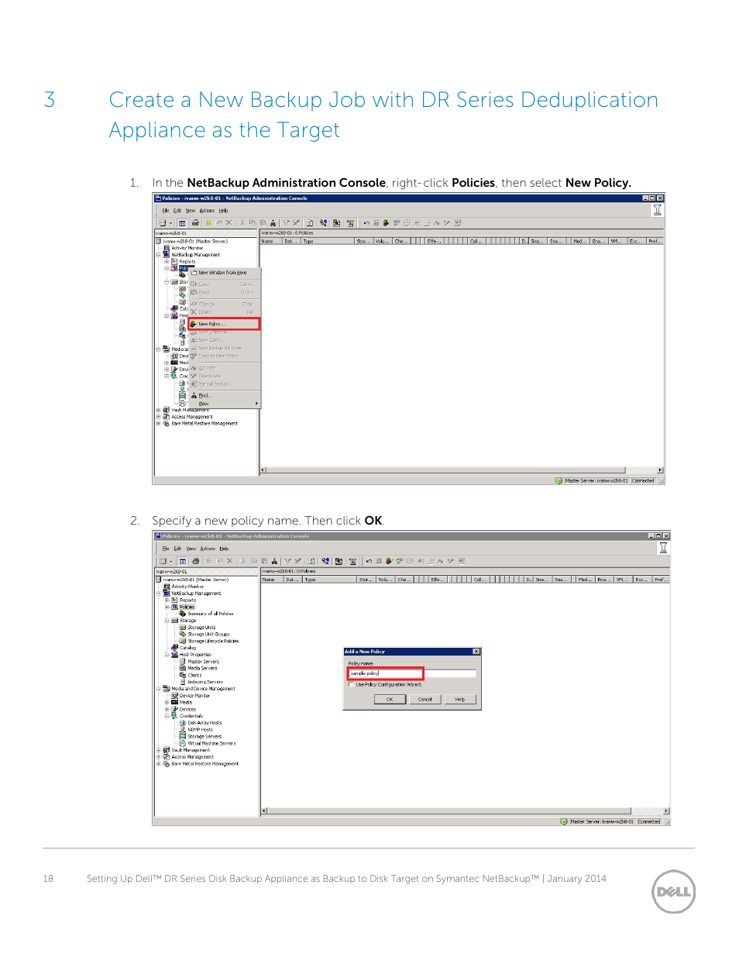
Task: Expand Access Management in step 2 console tree
Action: pyautogui.click(x=159, y=757)
